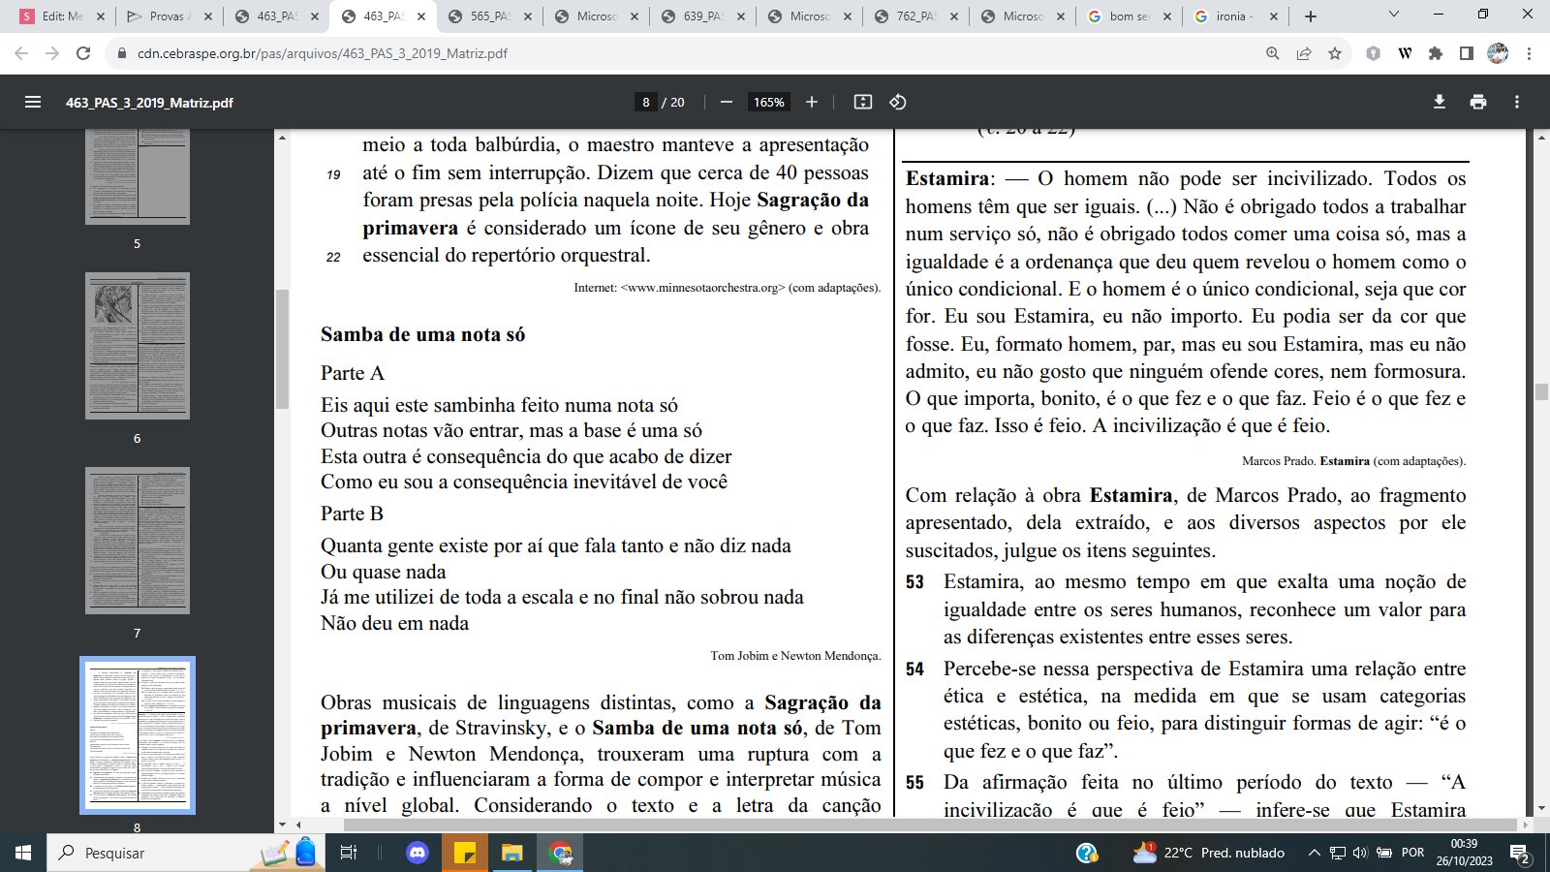The height and width of the screenshot is (872, 1550).
Task: Click the browser forward arrow
Action: click(x=52, y=53)
